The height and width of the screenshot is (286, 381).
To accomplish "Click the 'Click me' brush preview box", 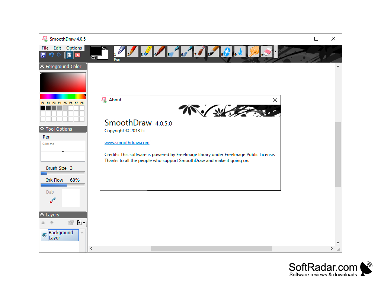I will 63,151.
